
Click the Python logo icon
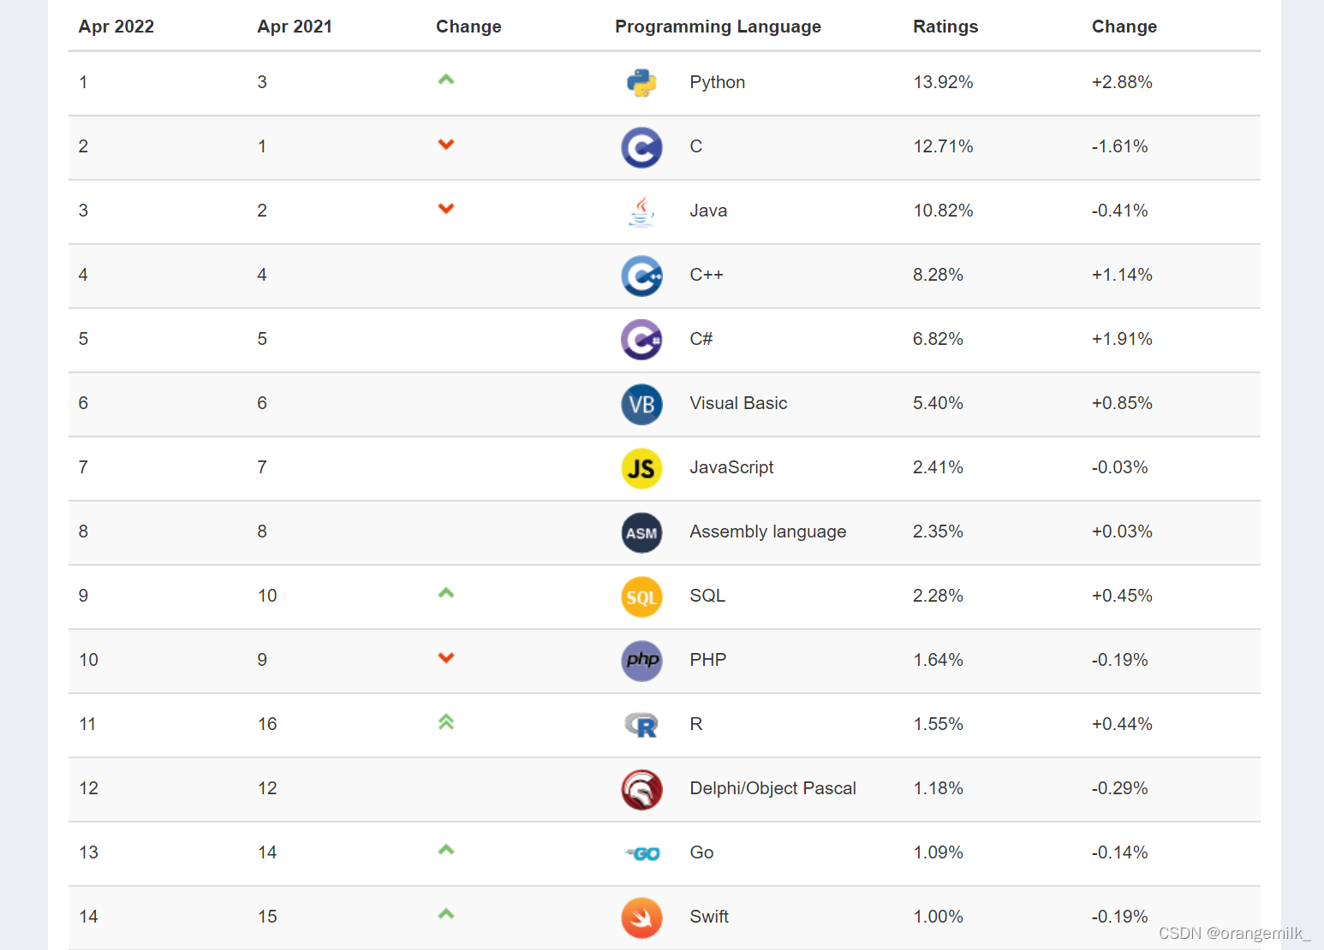(641, 83)
